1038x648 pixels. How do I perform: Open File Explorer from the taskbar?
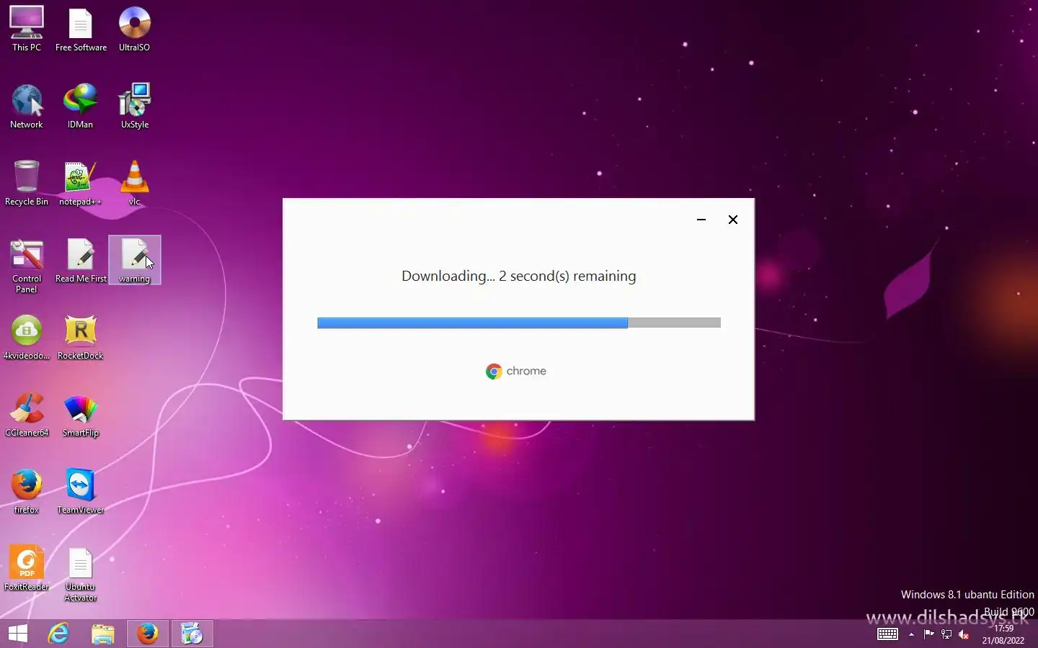coord(103,634)
